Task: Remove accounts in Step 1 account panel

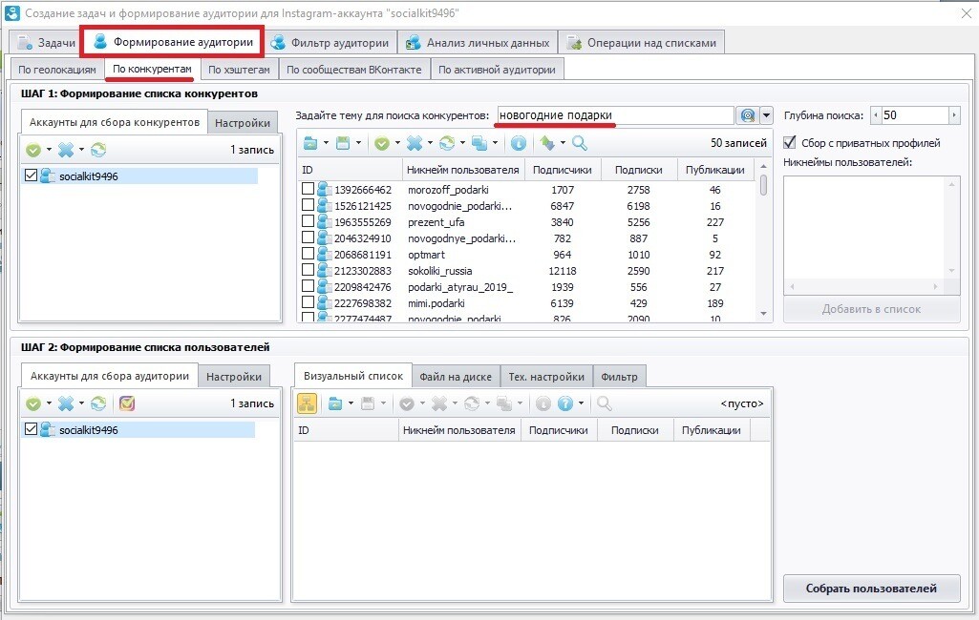Action: click(66, 150)
